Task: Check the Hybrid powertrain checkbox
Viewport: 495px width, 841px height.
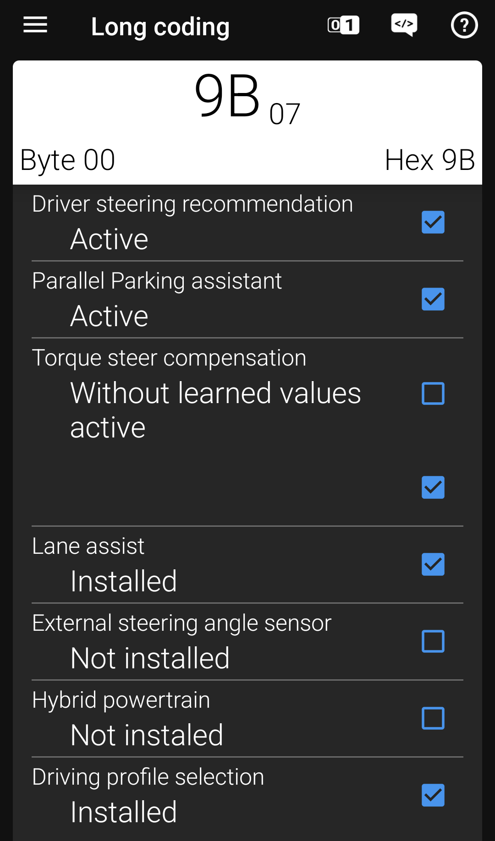Action: click(433, 719)
